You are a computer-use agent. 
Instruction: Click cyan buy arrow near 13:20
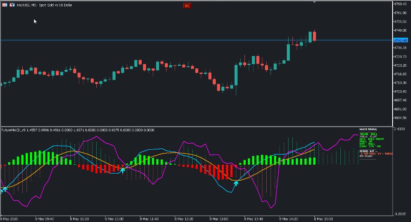[236, 184]
